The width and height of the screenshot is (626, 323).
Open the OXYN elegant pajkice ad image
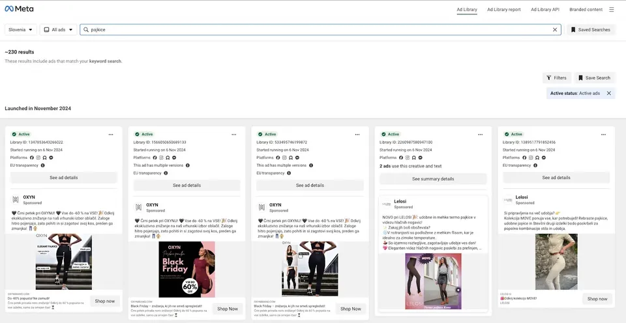(x=64, y=262)
